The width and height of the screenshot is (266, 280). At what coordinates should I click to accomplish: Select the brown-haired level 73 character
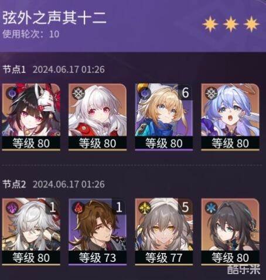pos(97,224)
